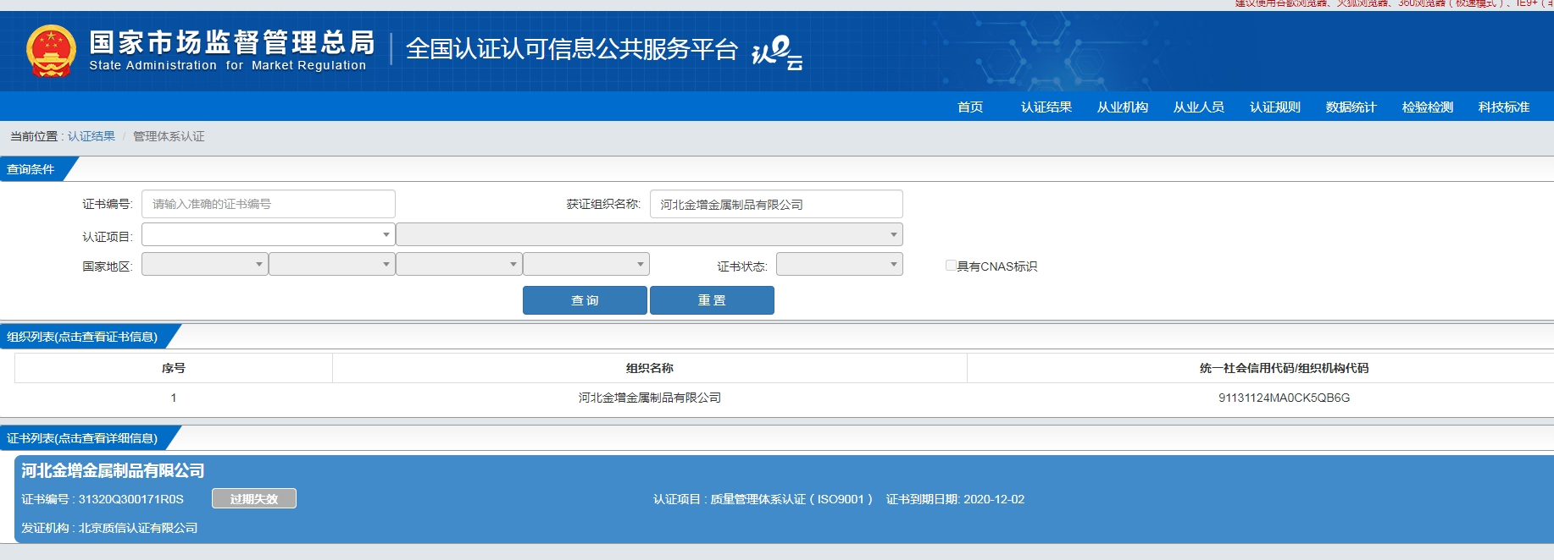Focus the 获证组织名称 input field
This screenshot has width=1554, height=560.
tap(776, 204)
